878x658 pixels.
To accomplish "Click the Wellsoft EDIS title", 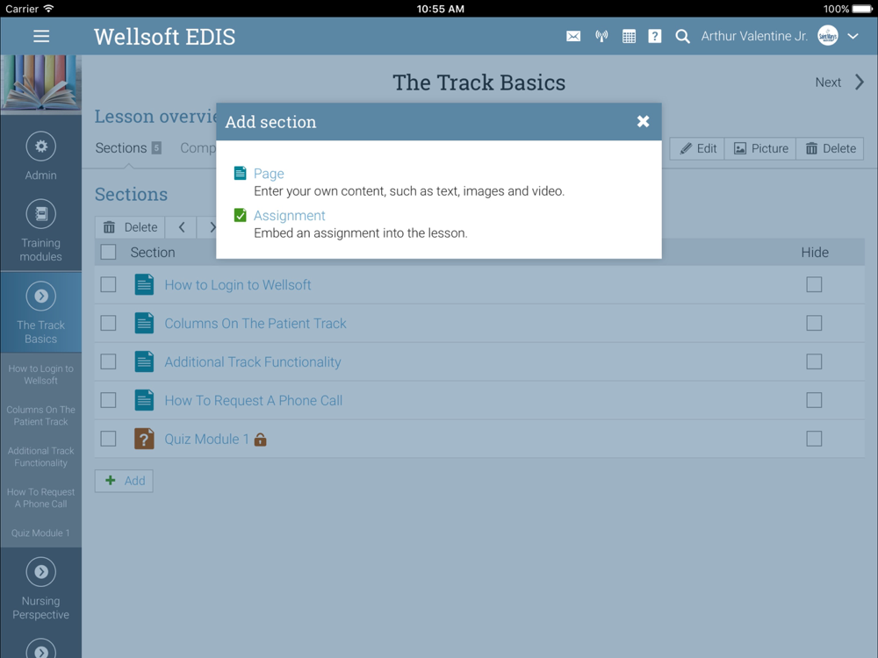I will click(165, 37).
